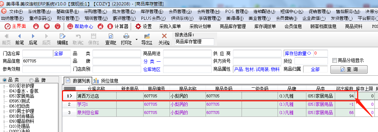Click the red house icon
Screen dimensions: 378x132
[x=100, y=27]
